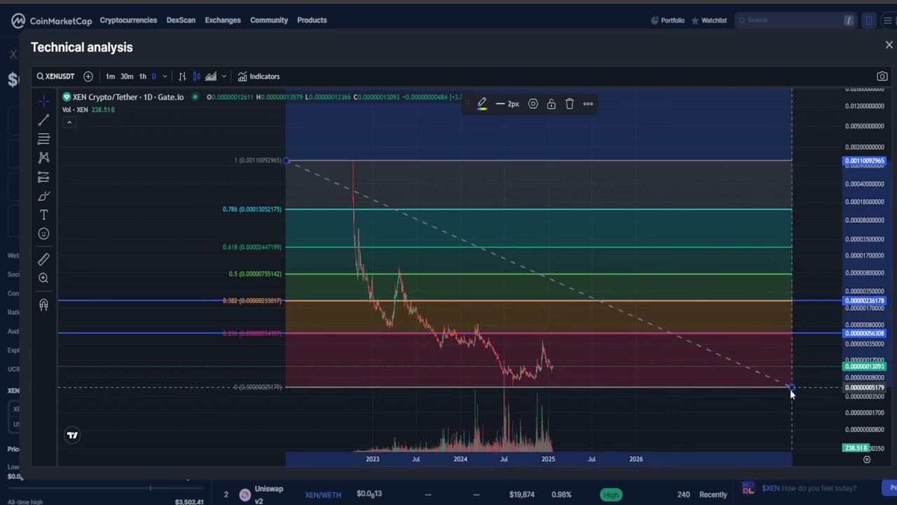Select the 0.5 Fibonacci level label
897x505 pixels.
[255, 274]
